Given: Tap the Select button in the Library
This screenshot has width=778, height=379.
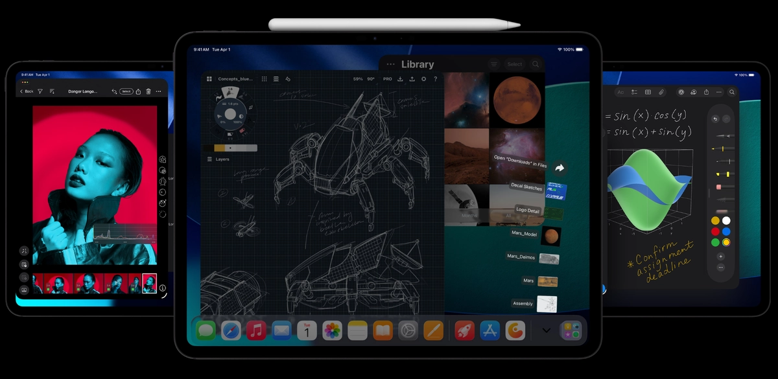Looking at the screenshot, I should click(x=515, y=64).
